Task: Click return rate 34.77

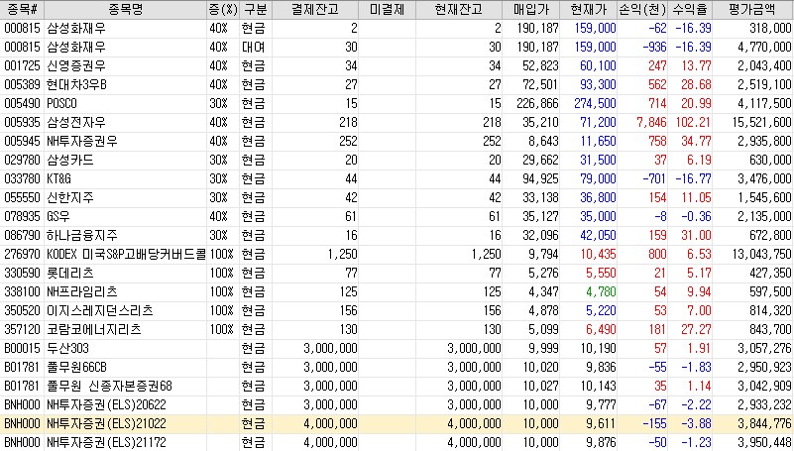Action: click(x=696, y=141)
